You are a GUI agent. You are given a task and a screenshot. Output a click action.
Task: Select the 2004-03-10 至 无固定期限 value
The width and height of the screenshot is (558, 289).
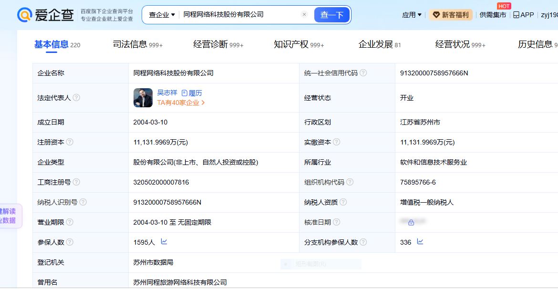172,222
